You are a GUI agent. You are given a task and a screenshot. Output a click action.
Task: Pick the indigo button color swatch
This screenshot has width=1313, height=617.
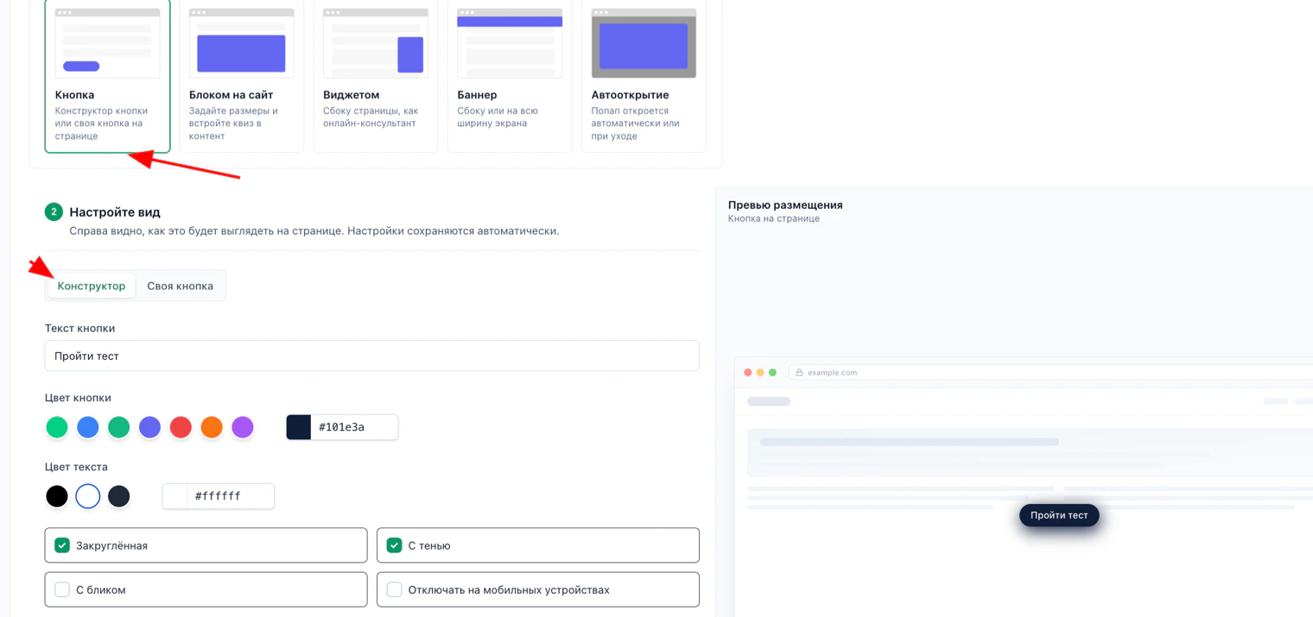[x=150, y=427]
